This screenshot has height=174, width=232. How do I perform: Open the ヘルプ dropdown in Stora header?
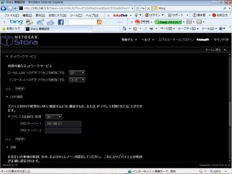coord(148,40)
